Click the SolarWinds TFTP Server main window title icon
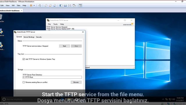Screen dimensions: 186x105 tap(48, 20)
